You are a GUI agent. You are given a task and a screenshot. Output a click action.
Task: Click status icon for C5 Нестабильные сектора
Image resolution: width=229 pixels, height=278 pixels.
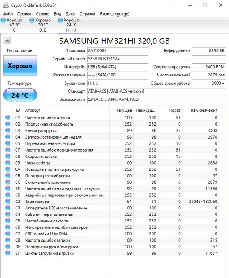(x=8, y=221)
